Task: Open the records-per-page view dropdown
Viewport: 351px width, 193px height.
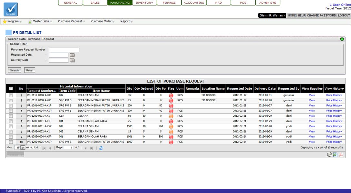Action: tap(23, 148)
